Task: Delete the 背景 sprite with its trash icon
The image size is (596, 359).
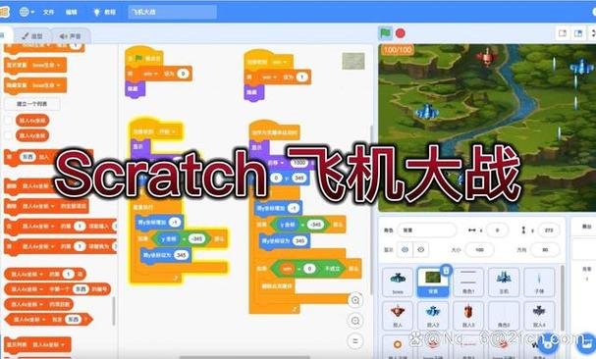Action: (446, 270)
